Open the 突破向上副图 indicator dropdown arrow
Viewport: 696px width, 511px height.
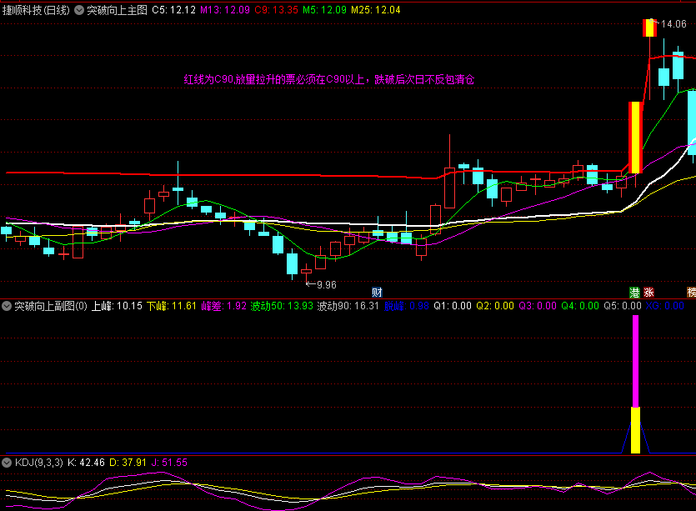(7, 306)
